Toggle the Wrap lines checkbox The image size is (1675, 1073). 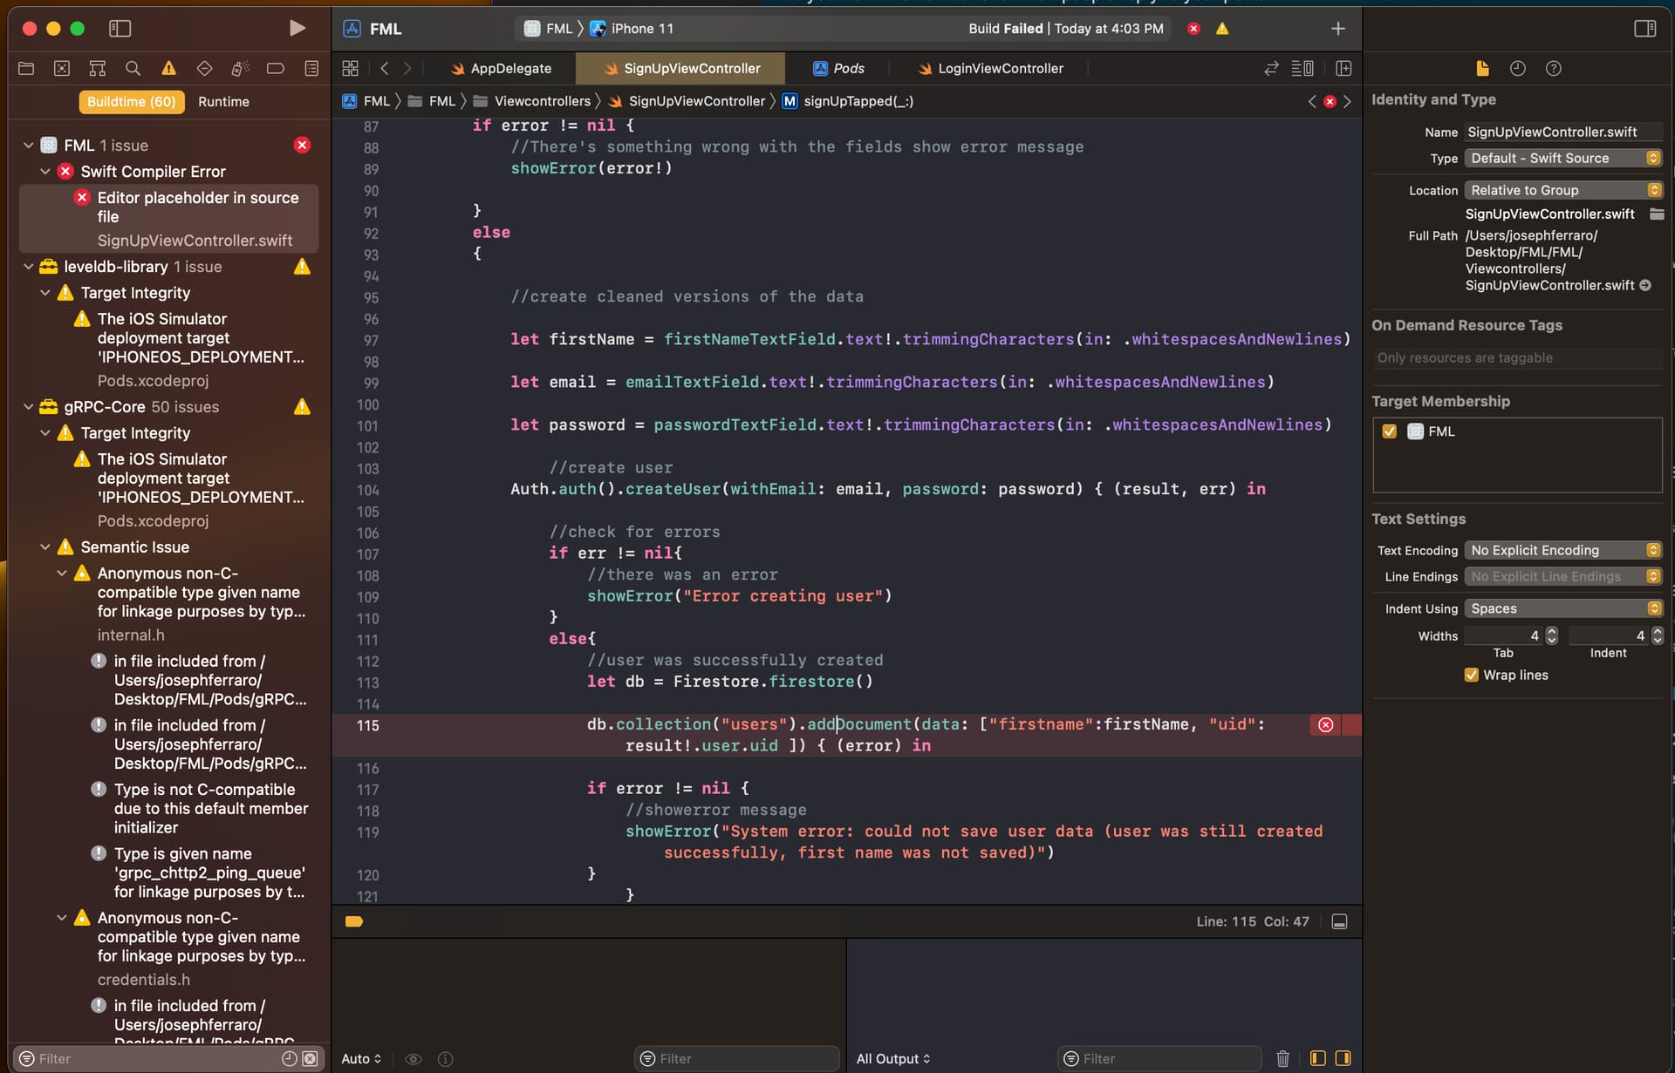pyautogui.click(x=1472, y=675)
